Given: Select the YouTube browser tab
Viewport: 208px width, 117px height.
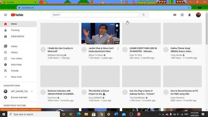Looking at the screenshot, I should (19, 2).
